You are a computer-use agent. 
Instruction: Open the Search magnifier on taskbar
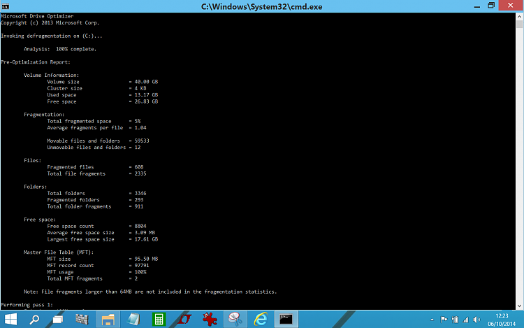(x=34, y=320)
